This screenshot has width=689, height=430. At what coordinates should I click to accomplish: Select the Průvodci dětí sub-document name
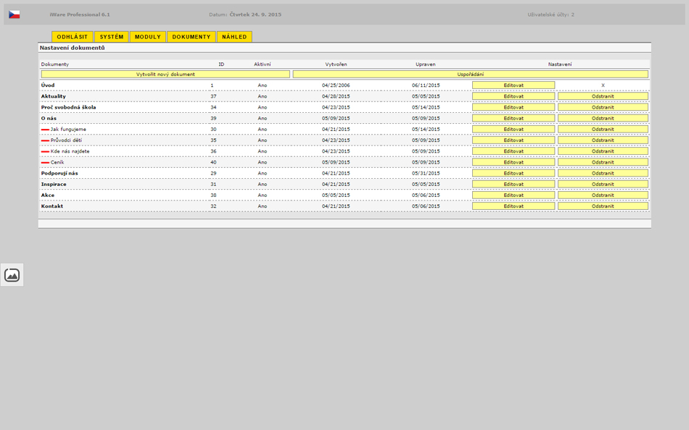[66, 140]
